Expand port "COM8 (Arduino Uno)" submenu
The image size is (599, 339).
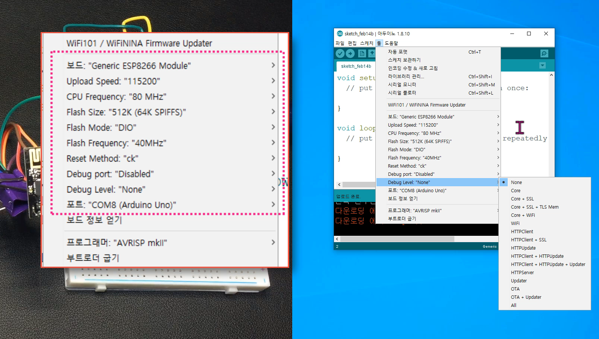[x=438, y=190]
